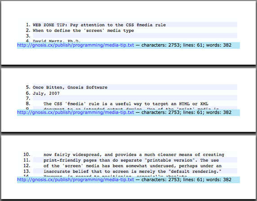Select line 'When to define the screen media type'
Viewport: 257px width, 201px height.
coord(83,31)
